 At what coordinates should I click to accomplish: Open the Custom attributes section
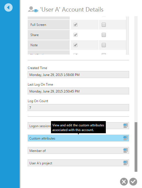tap(78, 138)
